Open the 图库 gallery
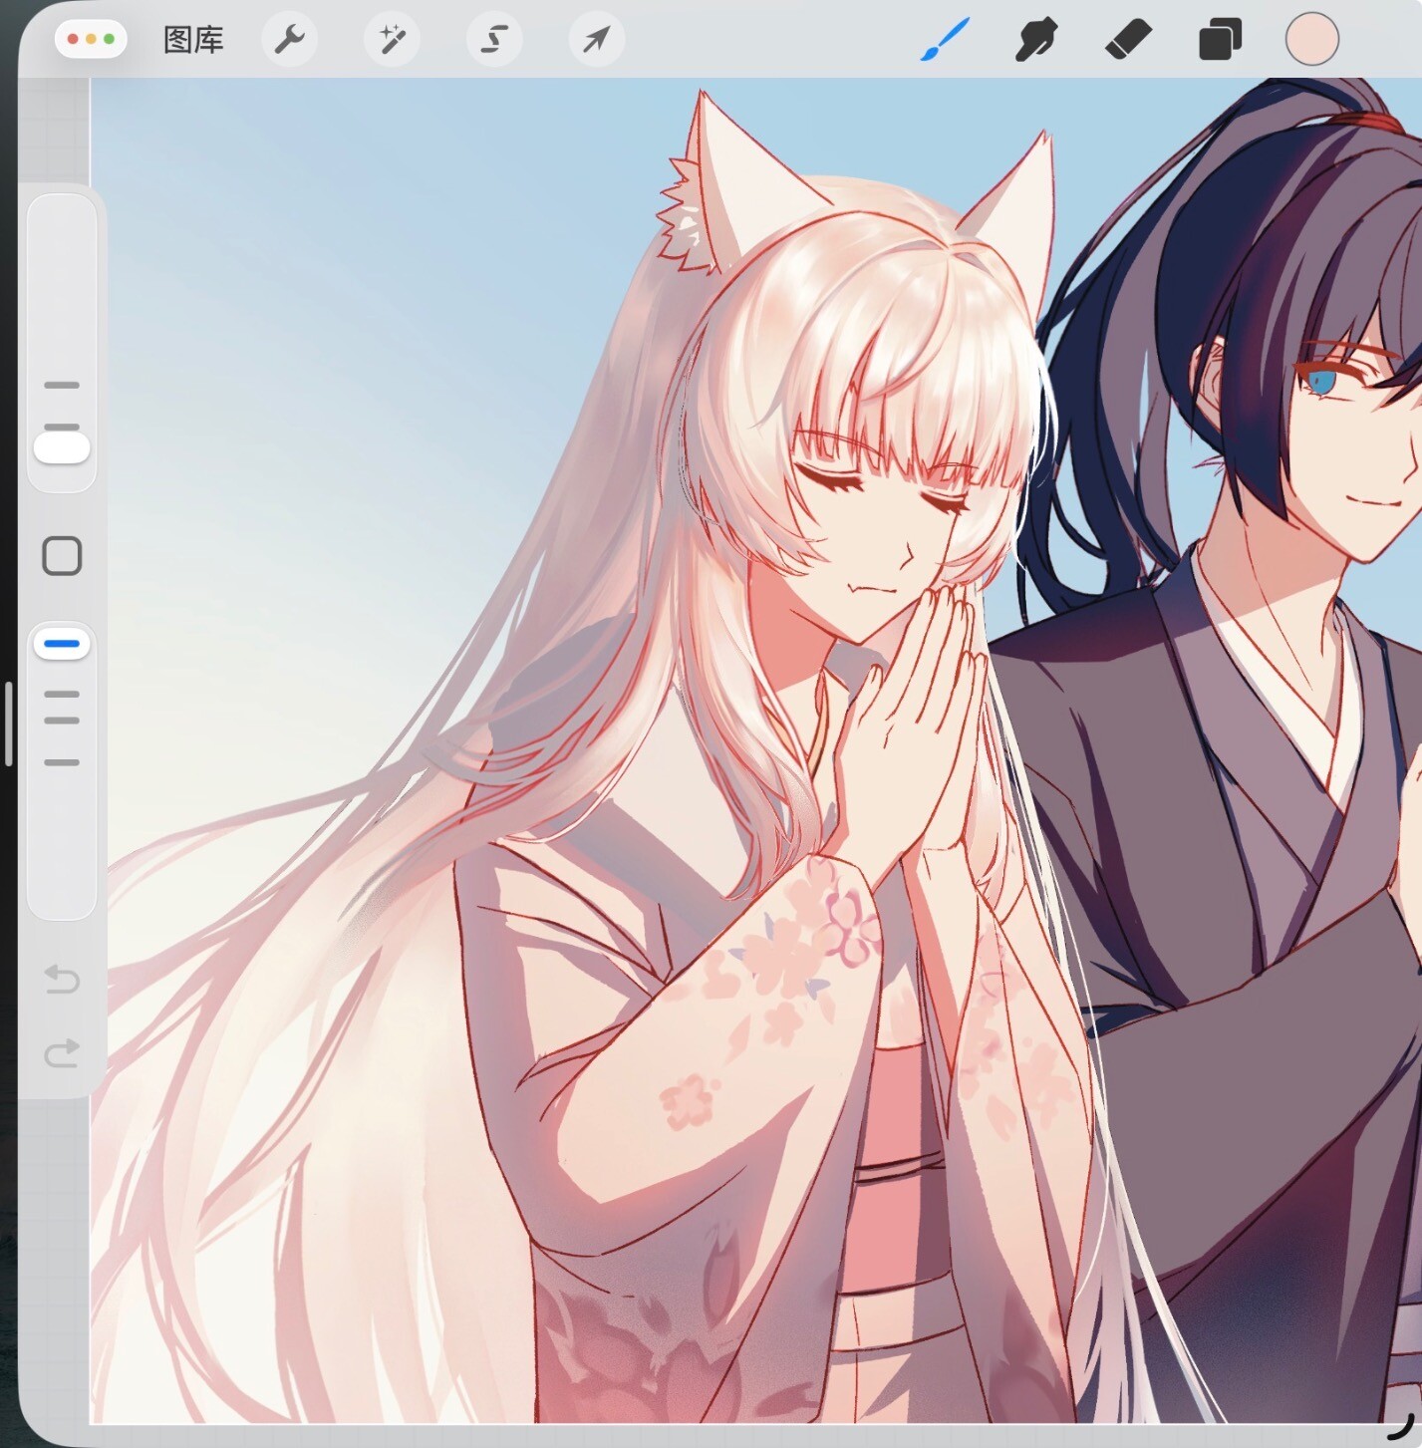Screen dimensions: 1422x1448 (193, 40)
